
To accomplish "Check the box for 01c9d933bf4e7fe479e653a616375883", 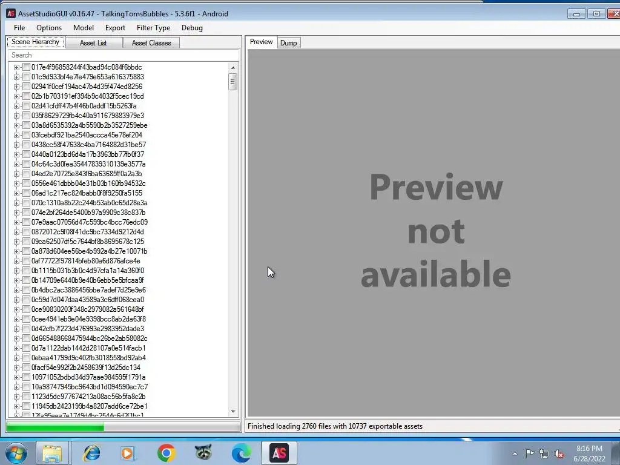I will point(26,77).
